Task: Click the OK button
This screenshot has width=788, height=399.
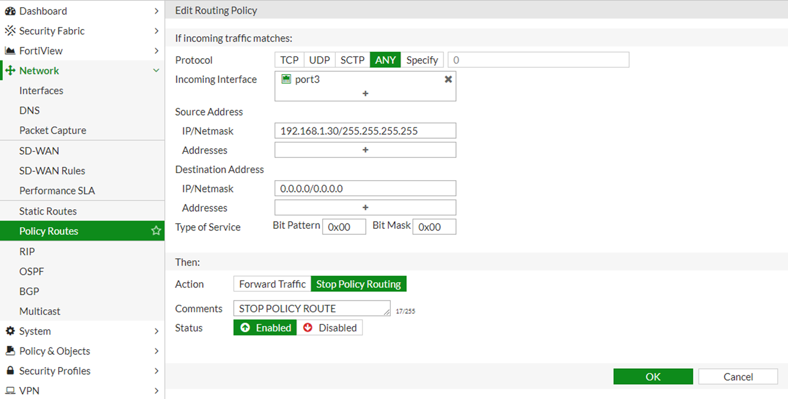Action: (653, 376)
